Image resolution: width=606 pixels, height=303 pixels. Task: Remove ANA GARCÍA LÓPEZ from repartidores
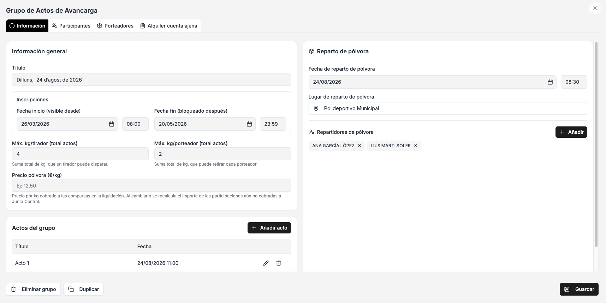click(x=360, y=145)
